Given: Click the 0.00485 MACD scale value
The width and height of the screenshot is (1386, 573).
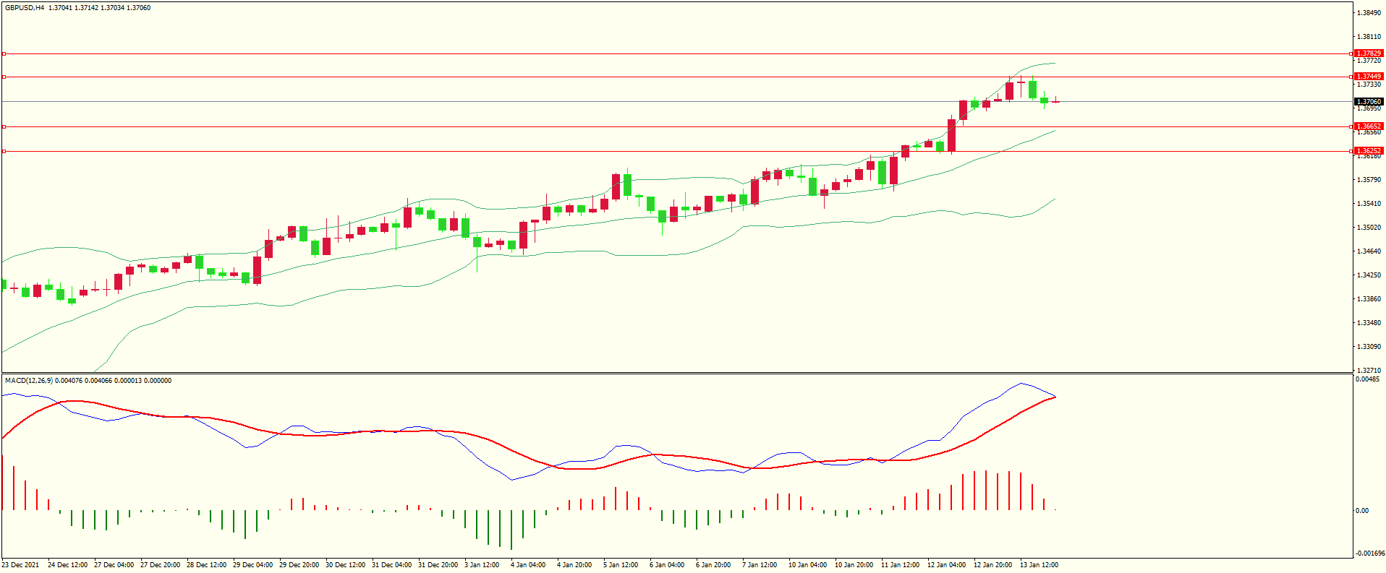Looking at the screenshot, I should click(1366, 379).
